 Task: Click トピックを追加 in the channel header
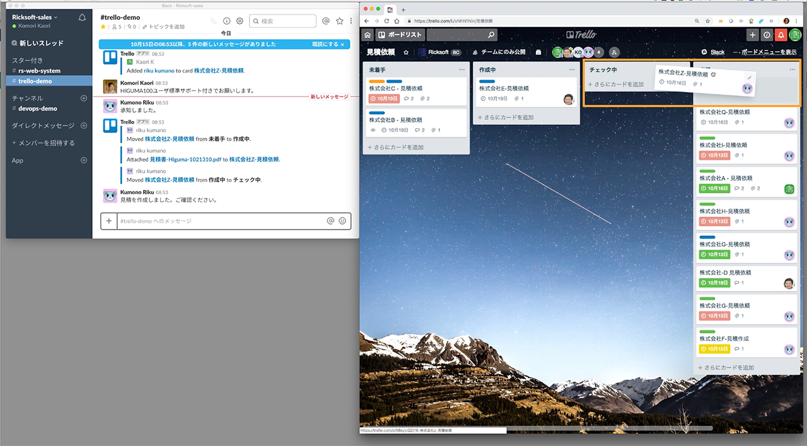163,27
